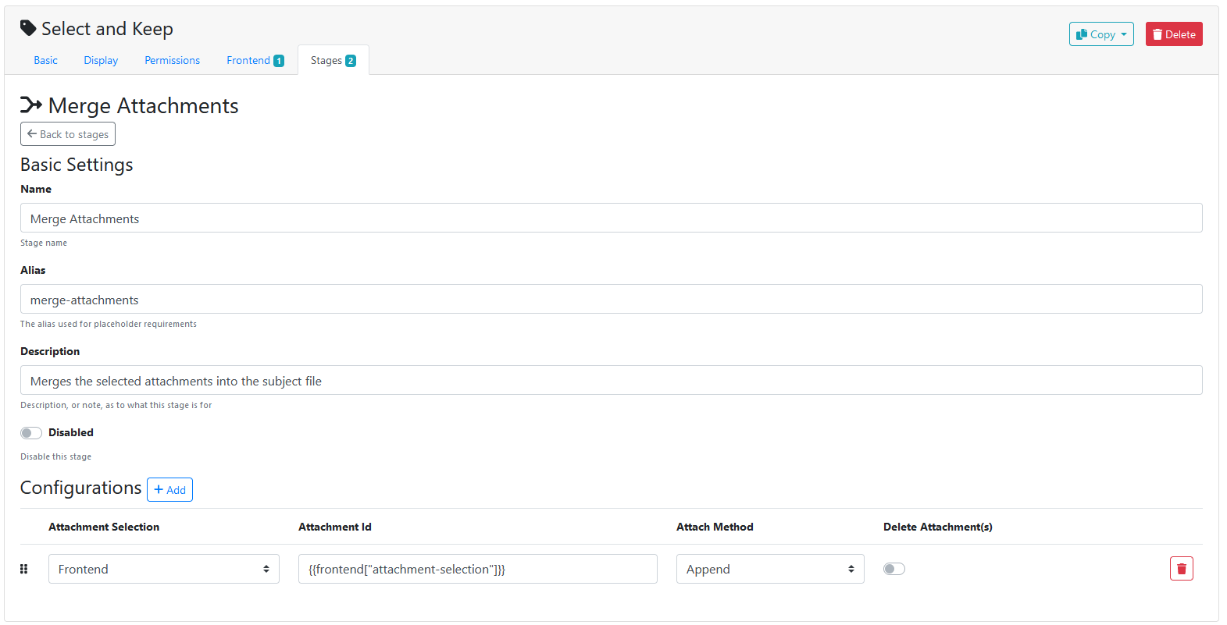1227x625 pixels.
Task: Switch to the Basic tab
Action: (x=45, y=61)
